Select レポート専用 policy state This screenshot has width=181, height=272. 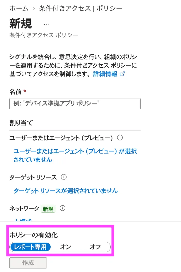coord(30,247)
